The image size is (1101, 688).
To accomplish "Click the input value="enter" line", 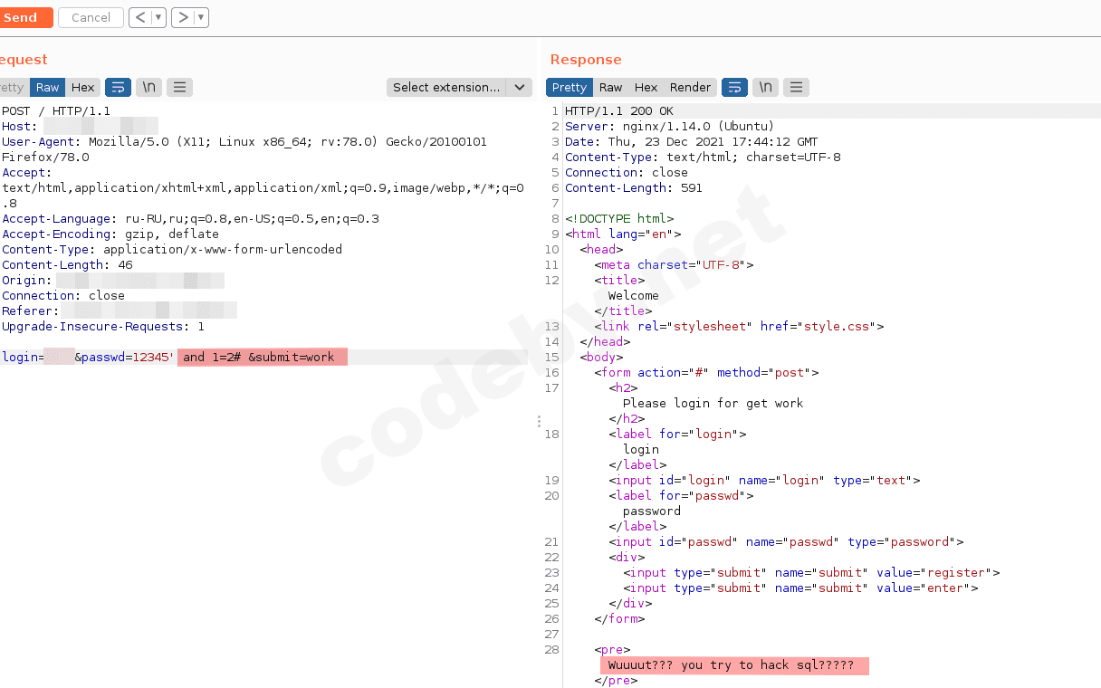I will [x=800, y=588].
